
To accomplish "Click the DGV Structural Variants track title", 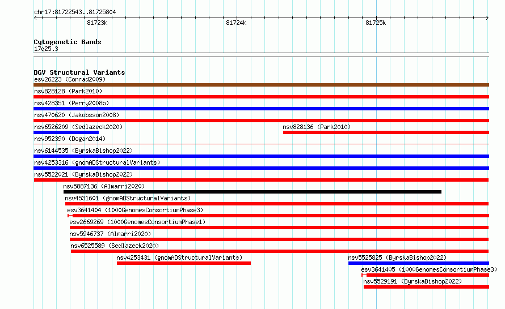I will pos(79,72).
